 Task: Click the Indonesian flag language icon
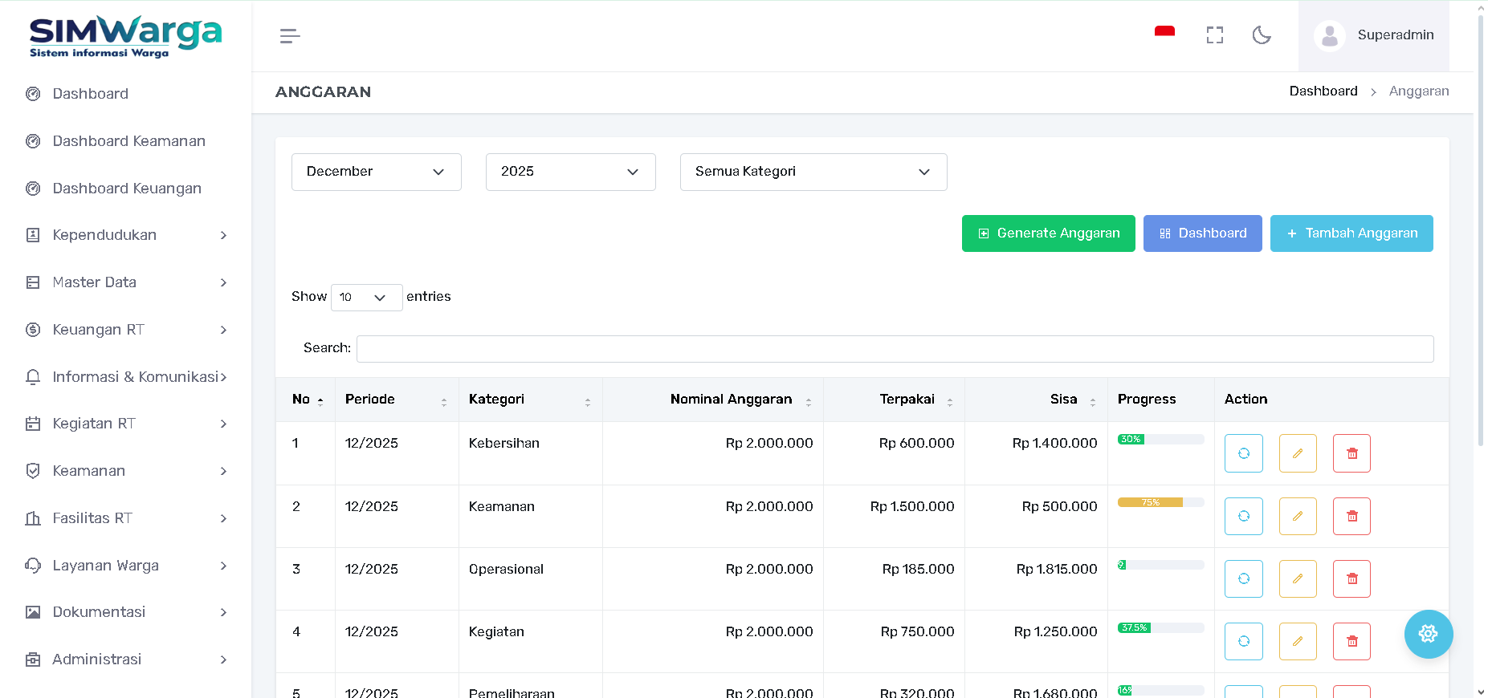1164,33
